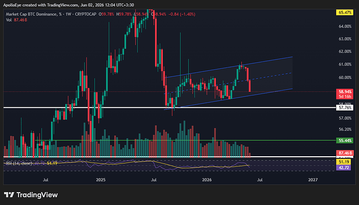Click the 63.00% price axis label

tap(345, 39)
